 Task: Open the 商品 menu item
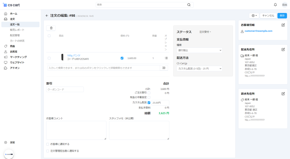coord(12,46)
